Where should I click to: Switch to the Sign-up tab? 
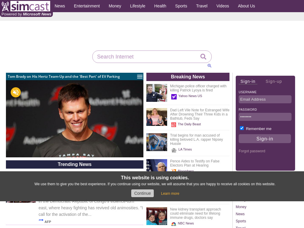[273, 81]
